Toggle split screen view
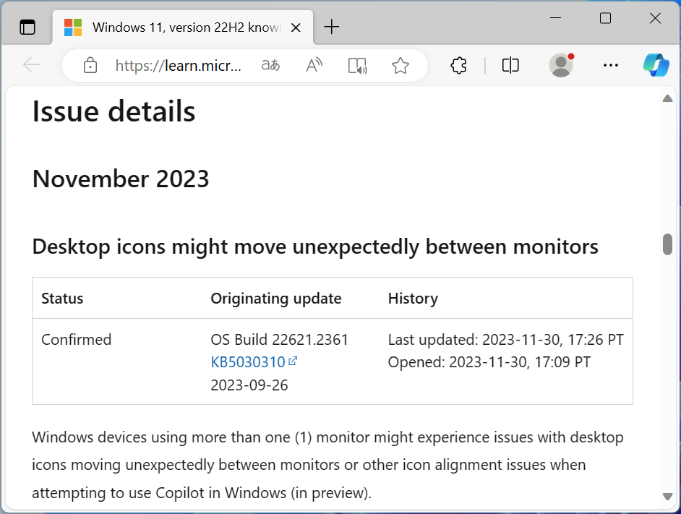 point(510,66)
